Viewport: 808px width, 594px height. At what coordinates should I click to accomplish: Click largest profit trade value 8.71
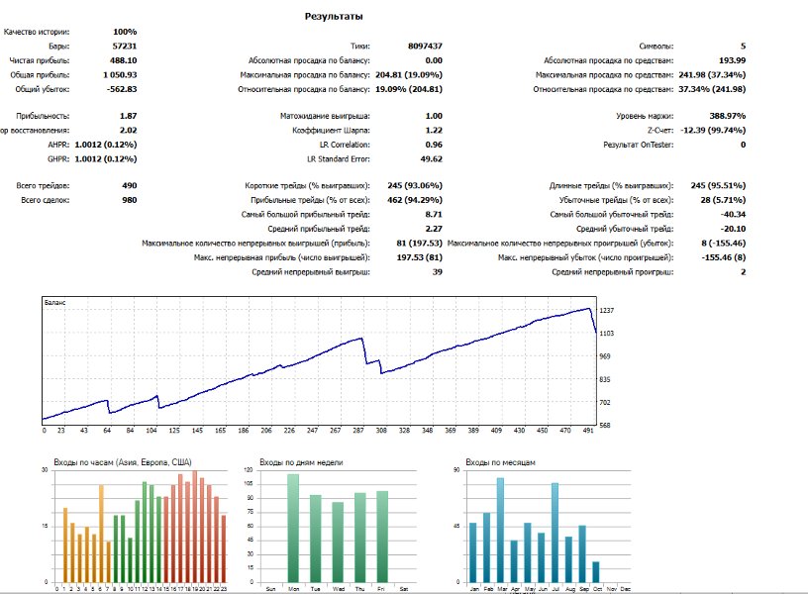click(434, 214)
